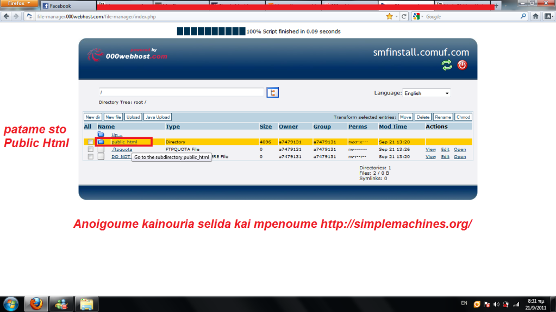Expand the Language dropdown
This screenshot has width=556, height=312.
[427, 93]
